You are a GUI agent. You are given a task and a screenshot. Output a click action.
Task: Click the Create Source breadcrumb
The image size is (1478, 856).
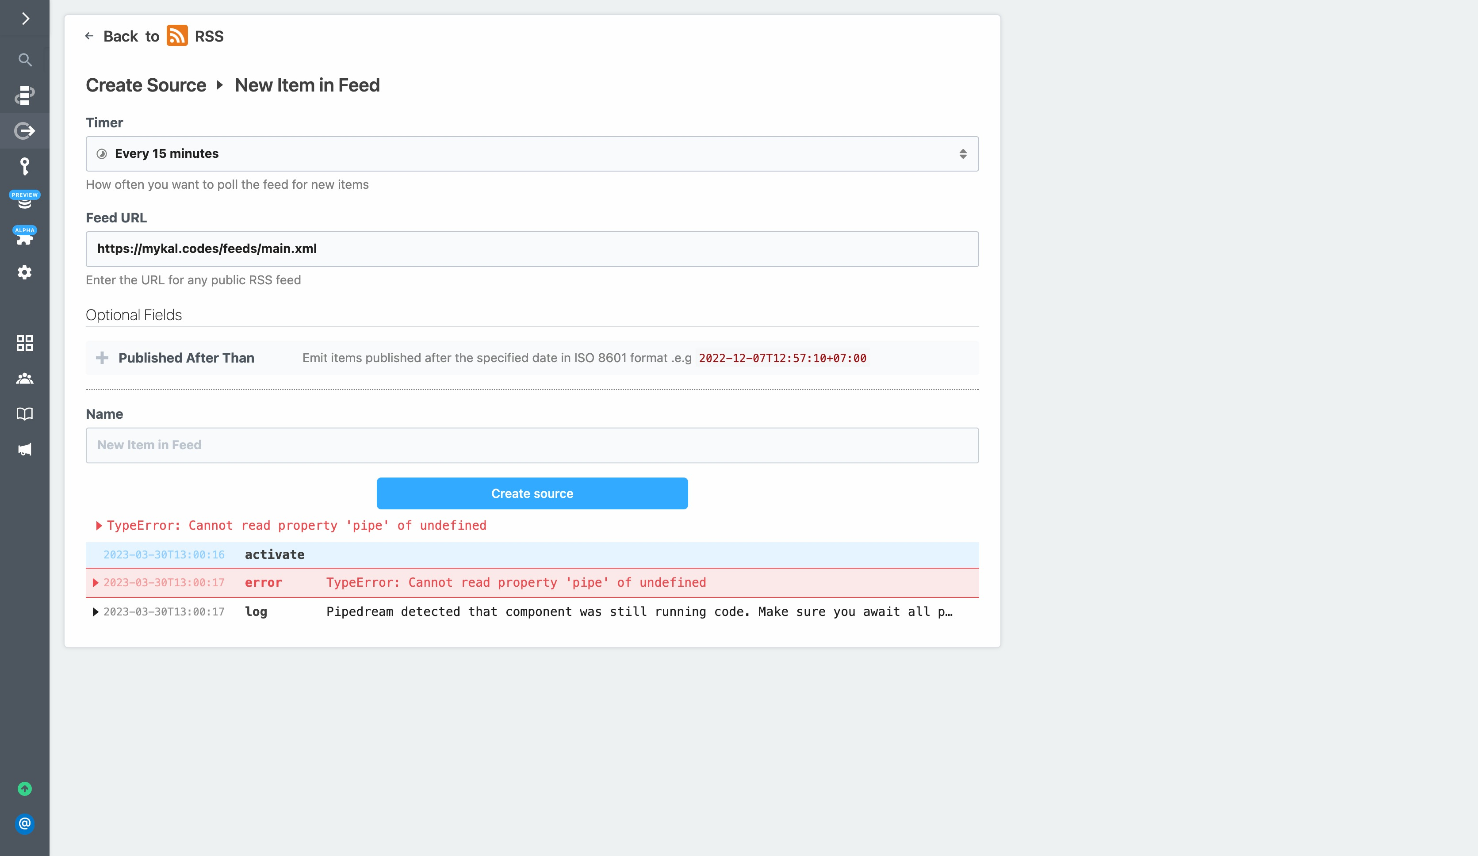click(146, 85)
